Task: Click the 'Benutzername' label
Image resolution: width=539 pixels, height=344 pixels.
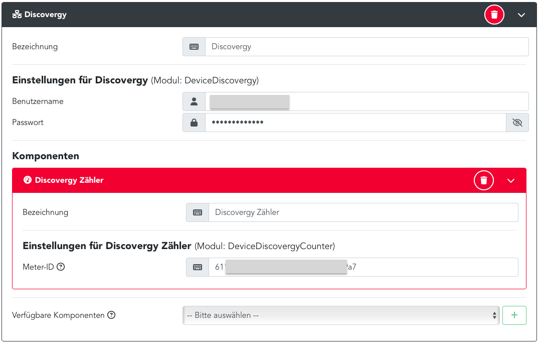Action: (38, 101)
